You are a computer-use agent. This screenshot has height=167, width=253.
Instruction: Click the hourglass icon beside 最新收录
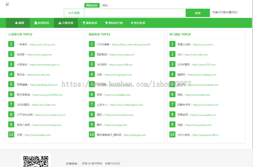pos(84,23)
